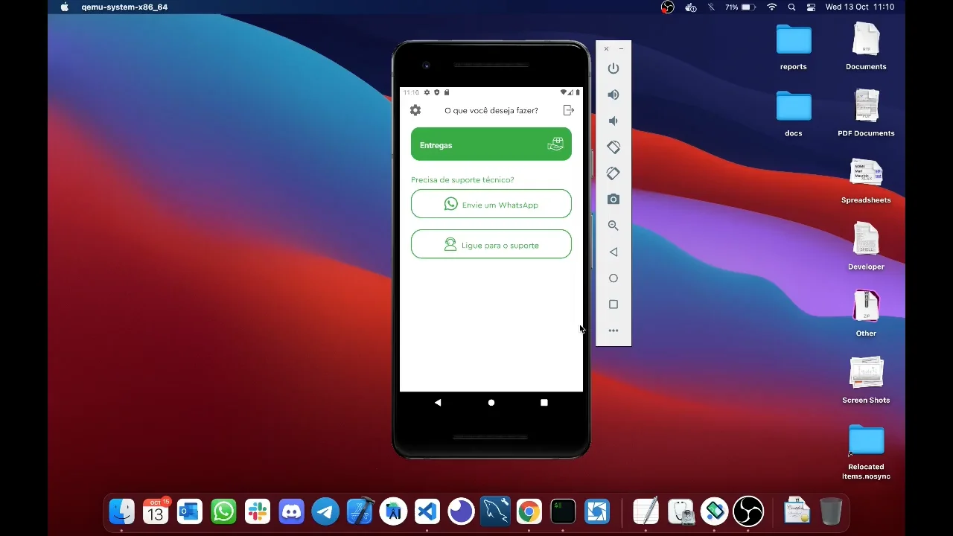
Task: Click the emulator zoom magnifier icon
Action: tap(613, 226)
